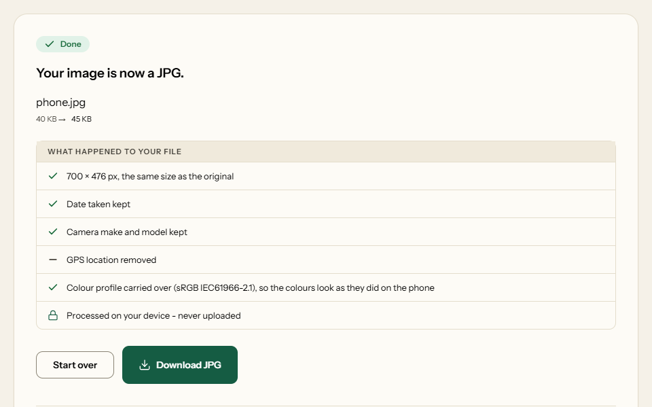Viewport: 652px width, 407px height.
Task: Click the padlock icon beside Processed on your device
Action: (x=53, y=315)
